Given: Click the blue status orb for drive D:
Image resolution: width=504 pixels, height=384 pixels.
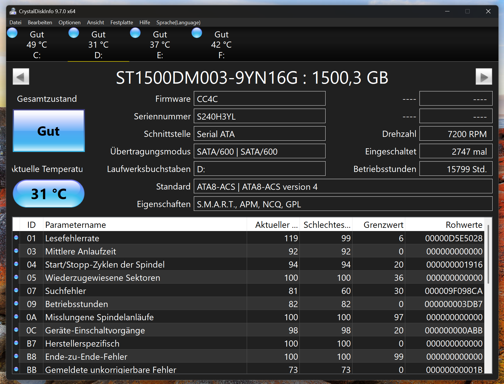Looking at the screenshot, I should (74, 33).
